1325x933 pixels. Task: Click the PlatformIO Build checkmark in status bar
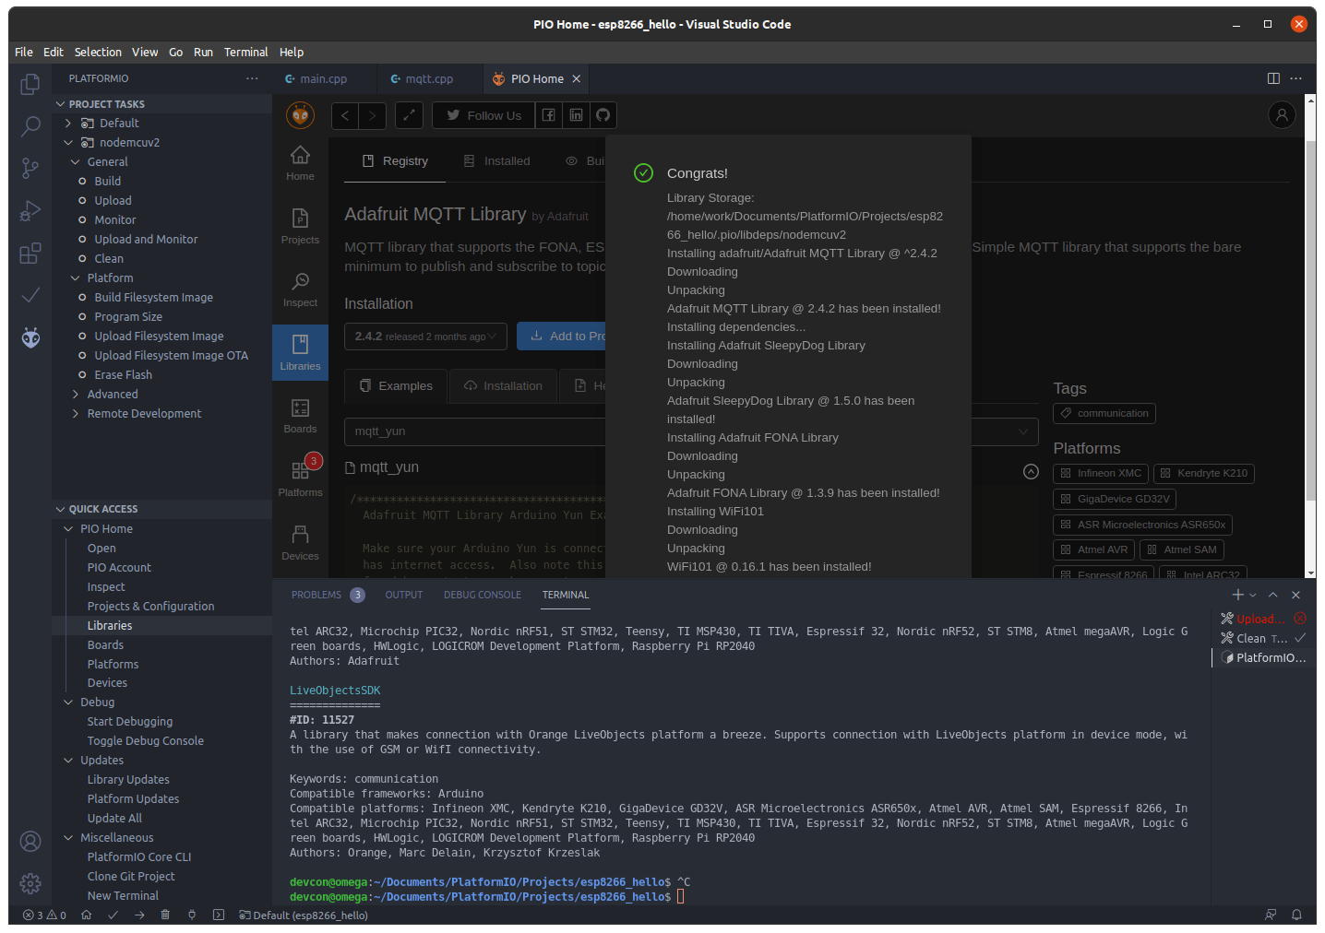pos(113,915)
